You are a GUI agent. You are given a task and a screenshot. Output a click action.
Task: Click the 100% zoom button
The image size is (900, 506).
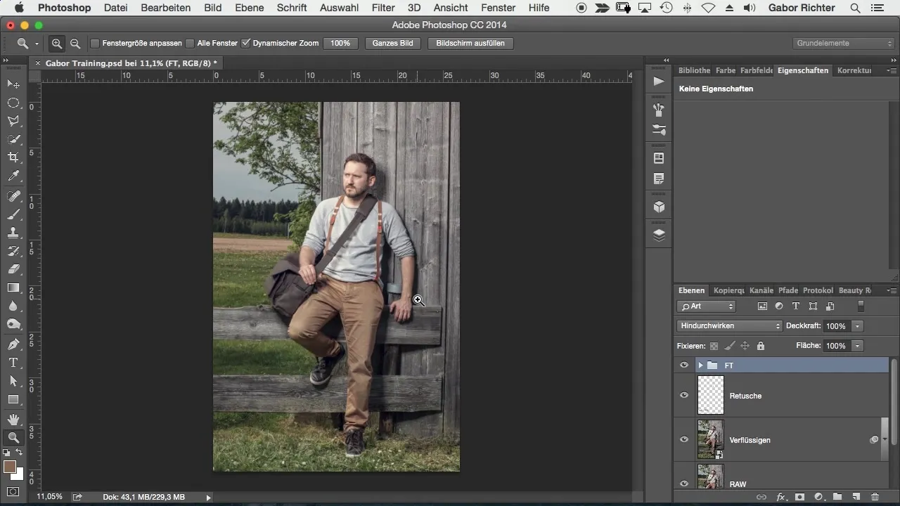point(340,43)
